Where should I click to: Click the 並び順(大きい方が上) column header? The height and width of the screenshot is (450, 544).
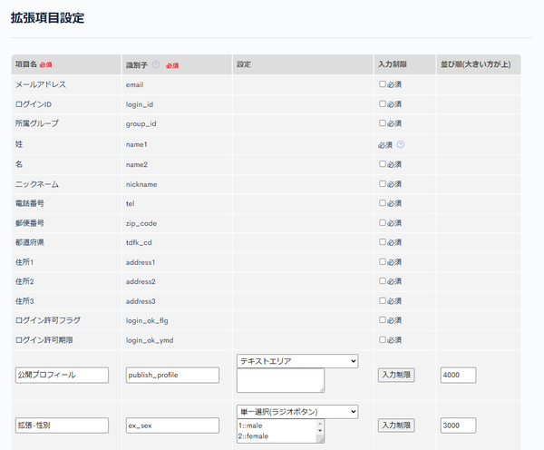pyautogui.click(x=475, y=64)
